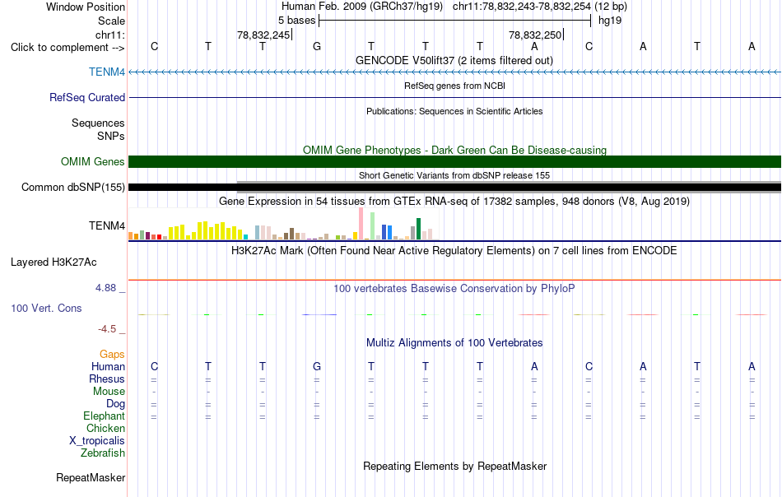
Task: Select the 100 Vert. Cons track label
Action: [x=46, y=308]
